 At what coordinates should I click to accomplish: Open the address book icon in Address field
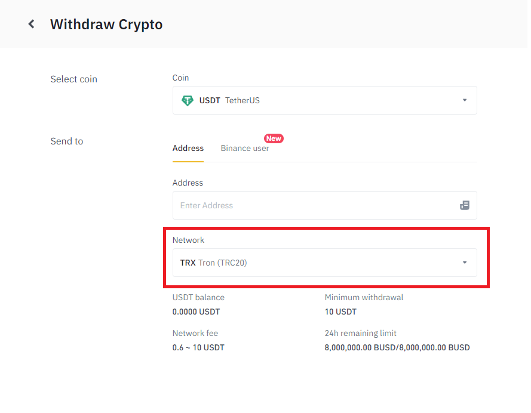(x=465, y=205)
